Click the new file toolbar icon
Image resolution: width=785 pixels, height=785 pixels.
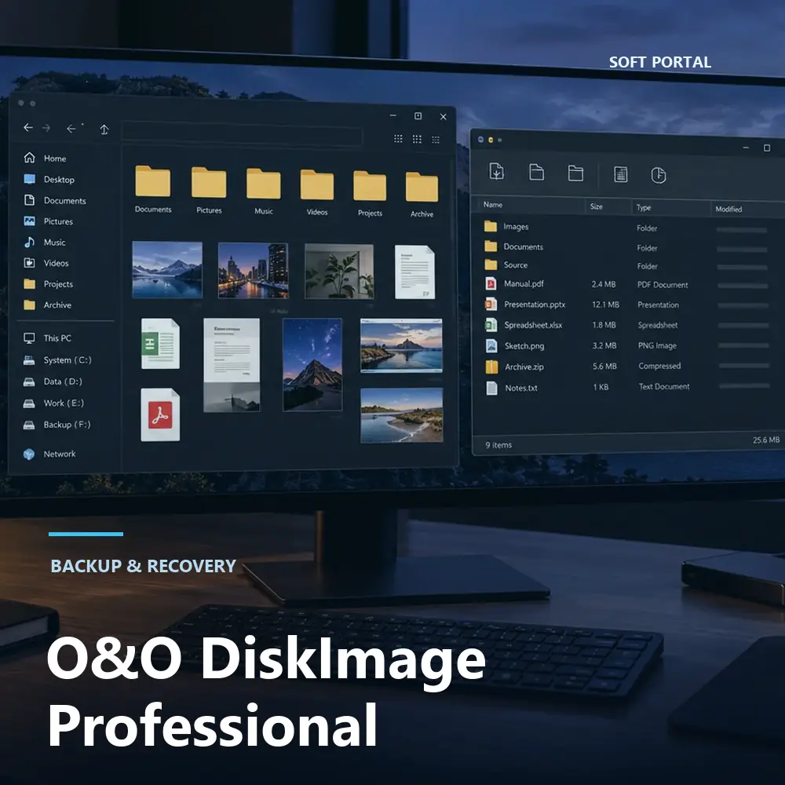click(x=536, y=172)
